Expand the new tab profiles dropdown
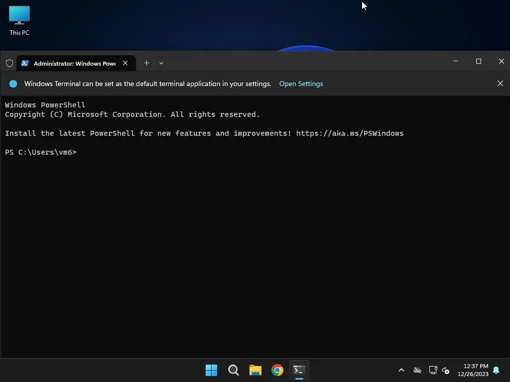The width and height of the screenshot is (510, 382). 161,63
